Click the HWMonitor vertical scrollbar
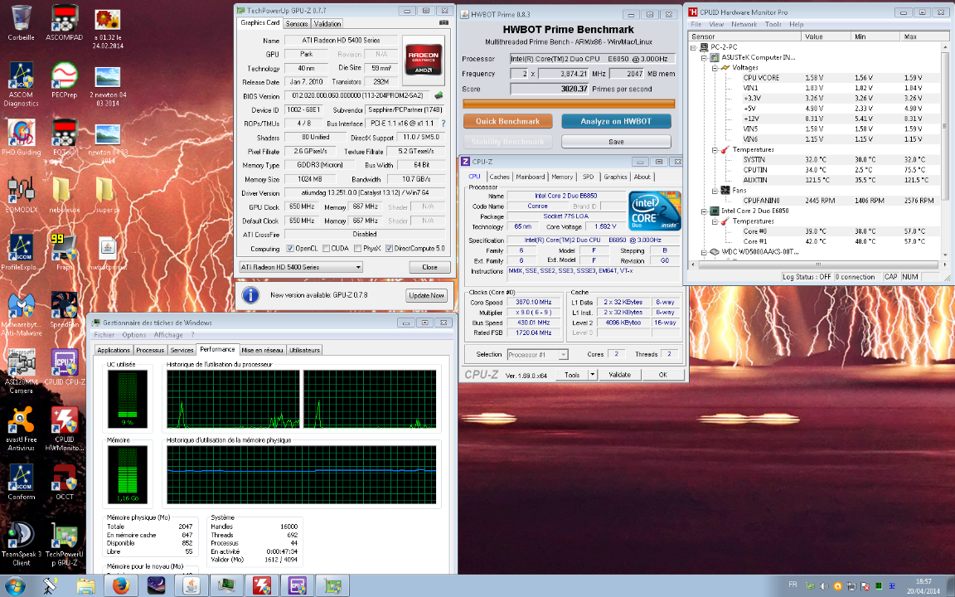 pos(945,149)
